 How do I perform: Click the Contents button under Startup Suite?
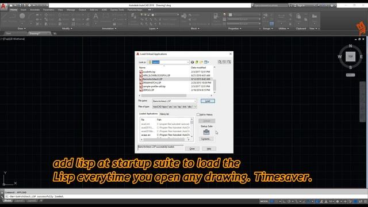pos(206,139)
